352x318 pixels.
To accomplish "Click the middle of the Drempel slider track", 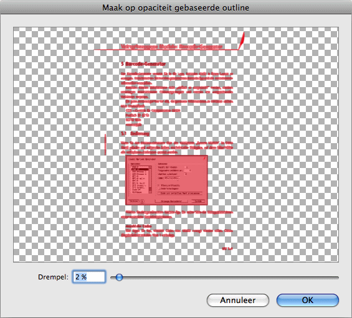I will tap(224, 278).
